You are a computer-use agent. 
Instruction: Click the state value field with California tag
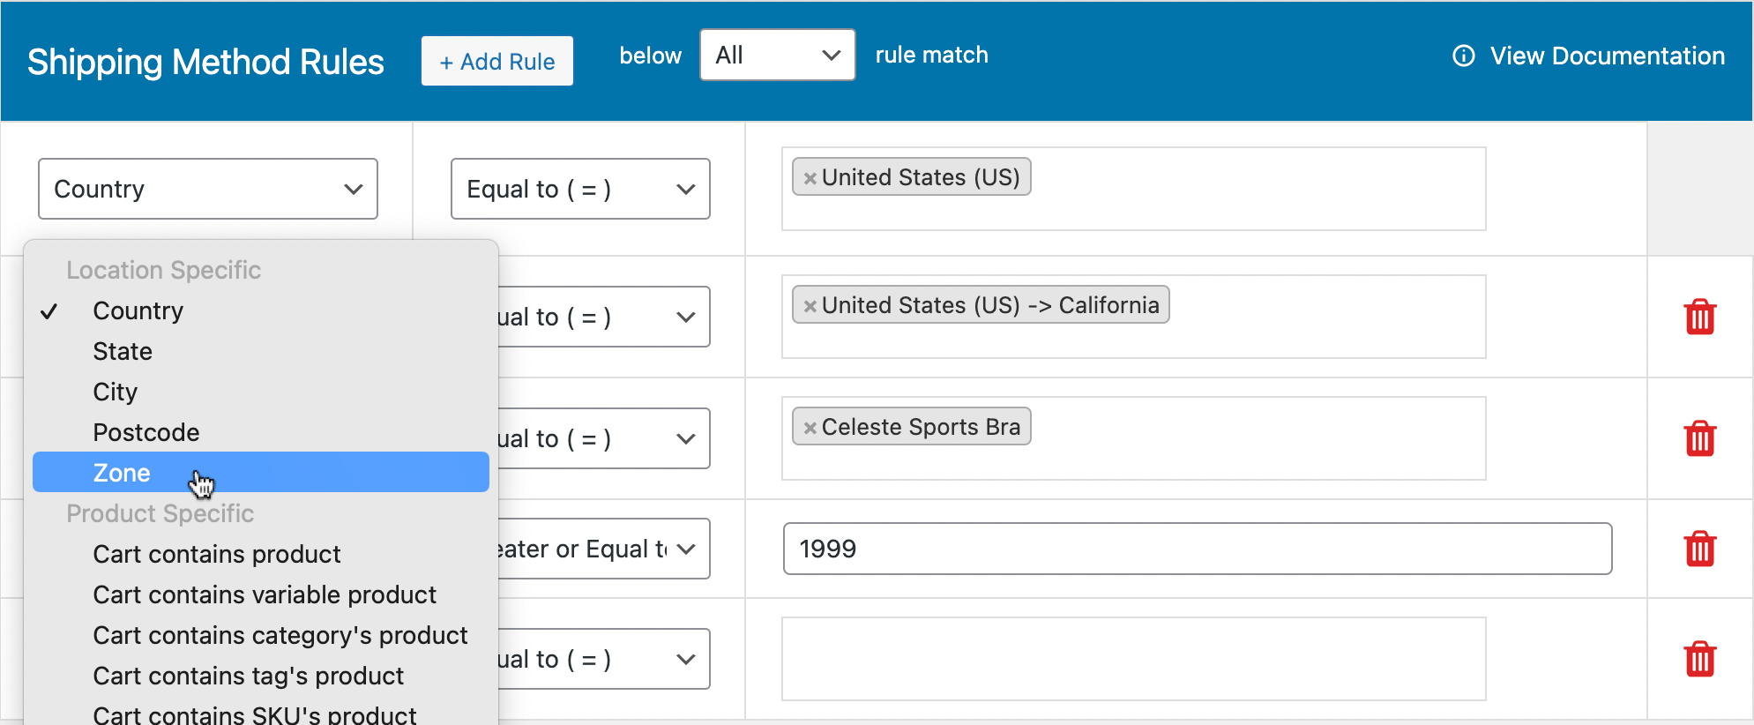pyautogui.click(x=1134, y=317)
